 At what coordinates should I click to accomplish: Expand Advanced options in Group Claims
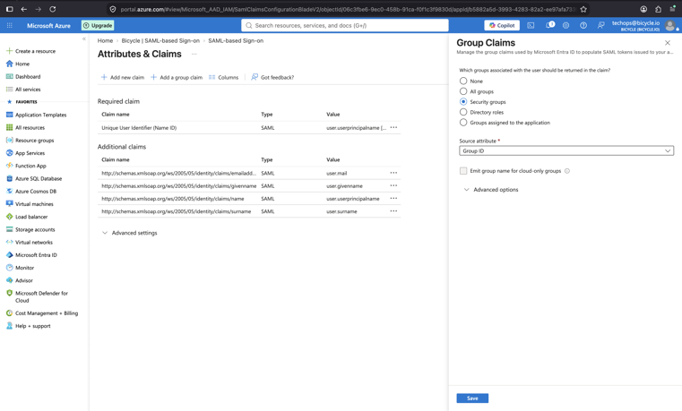491,190
